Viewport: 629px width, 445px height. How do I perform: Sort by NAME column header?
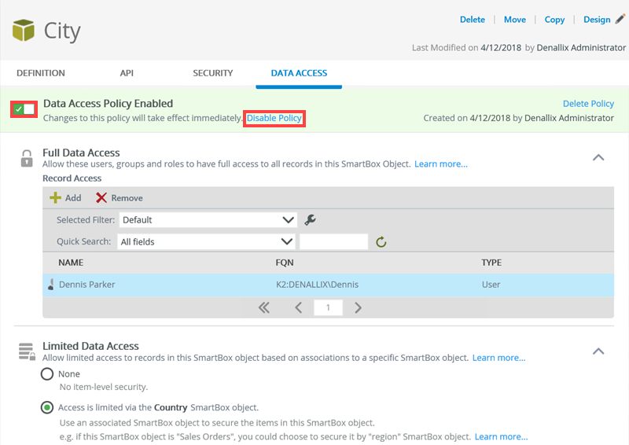[71, 263]
